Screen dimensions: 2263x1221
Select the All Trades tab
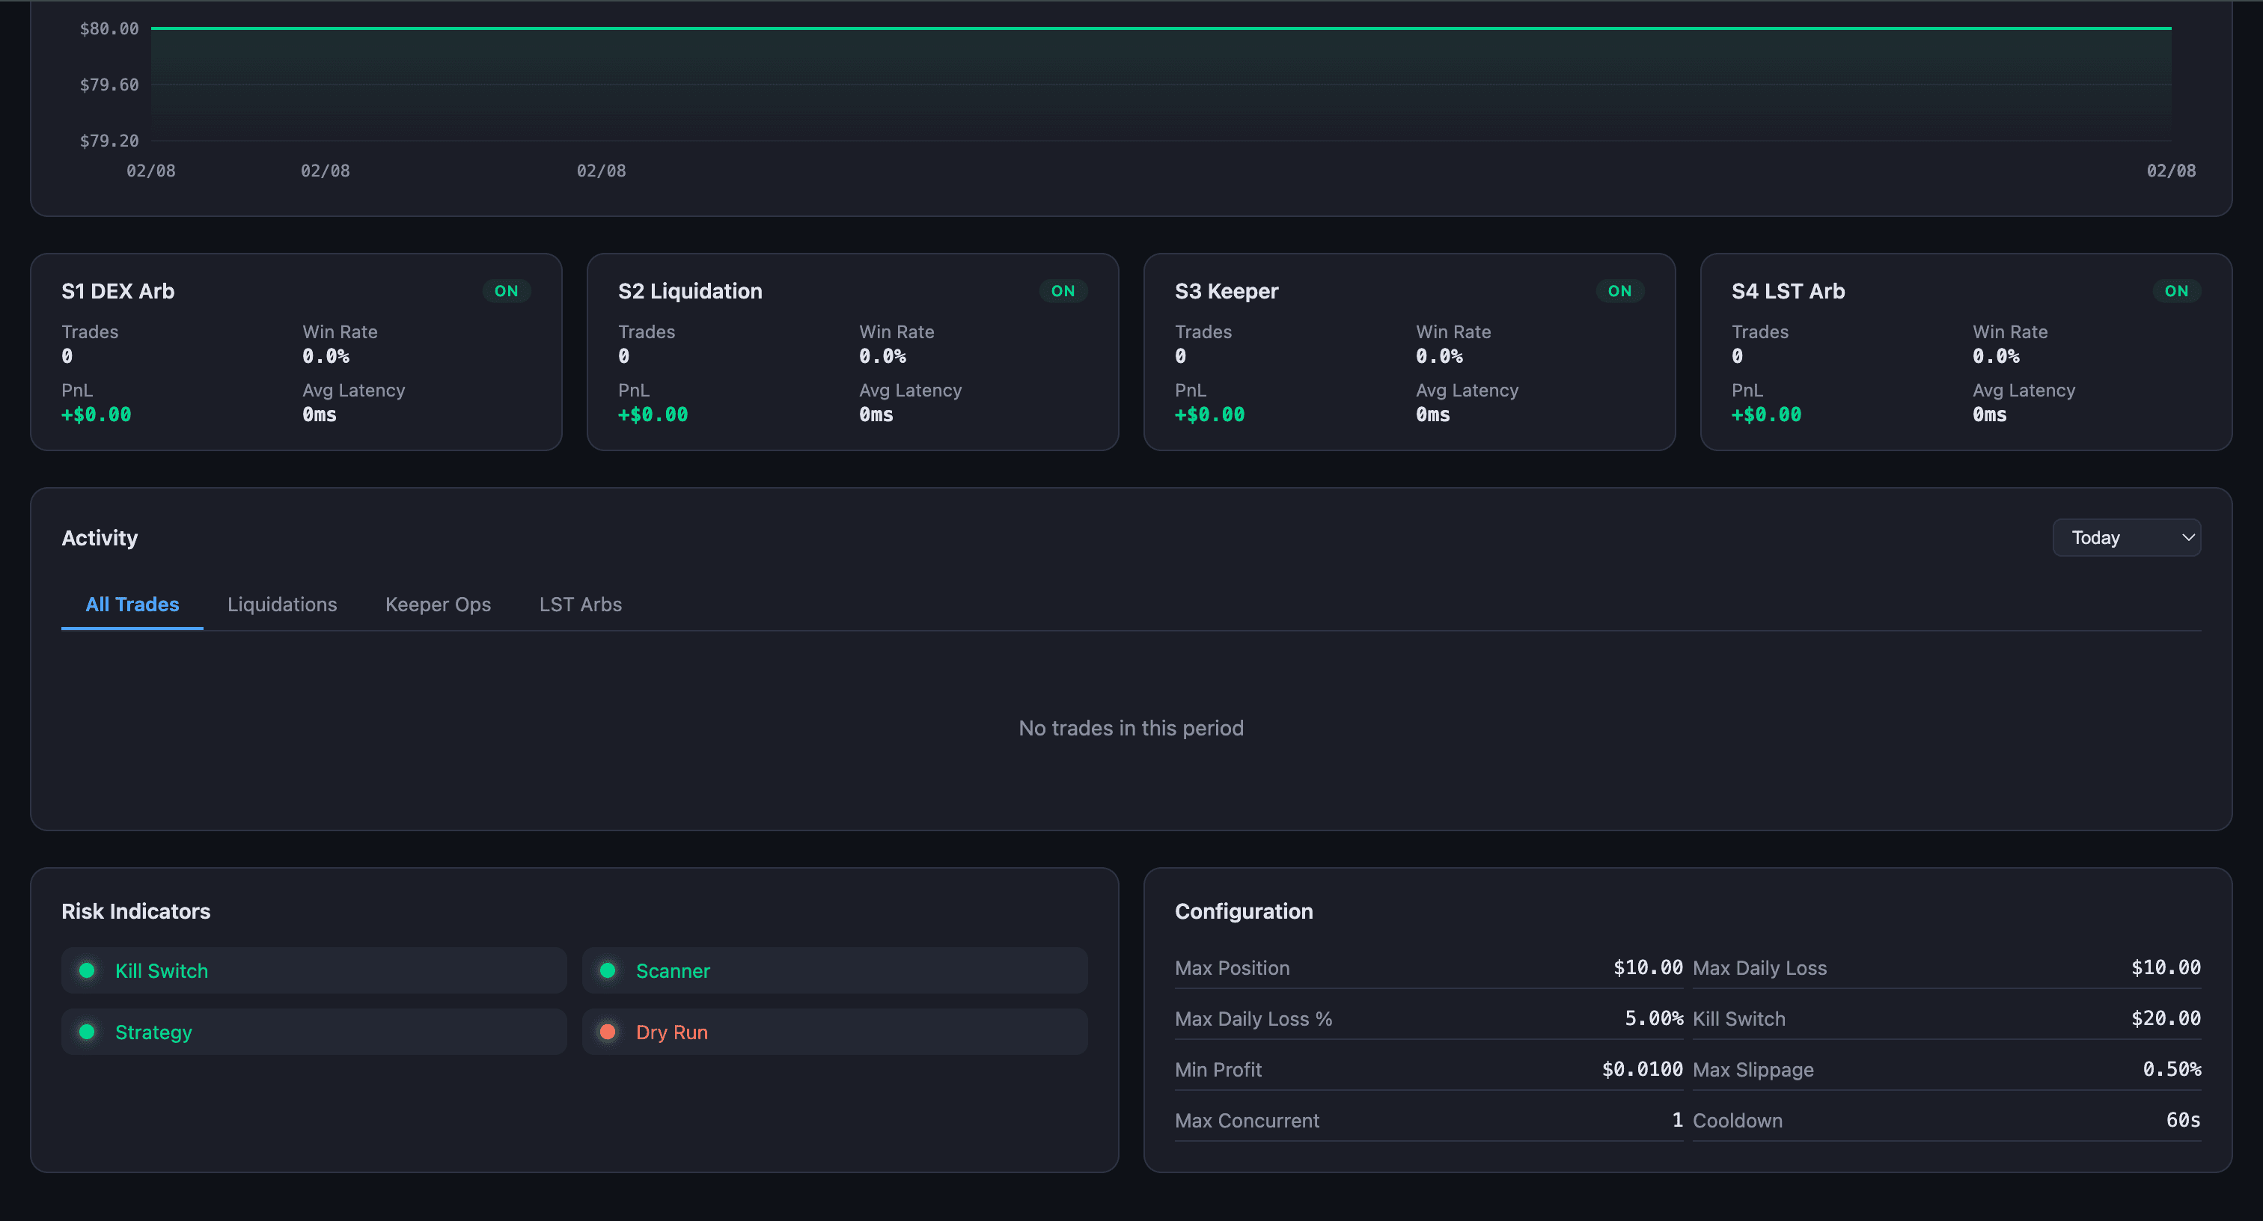132,605
